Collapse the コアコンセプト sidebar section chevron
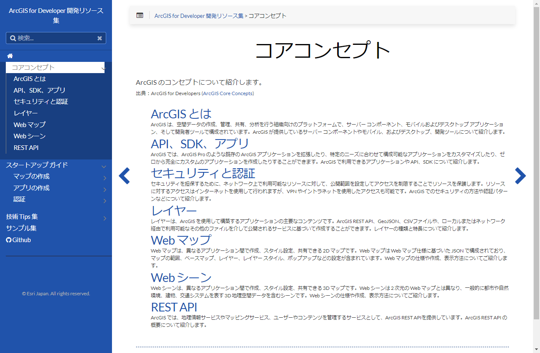This screenshot has width=540, height=353. coord(103,69)
